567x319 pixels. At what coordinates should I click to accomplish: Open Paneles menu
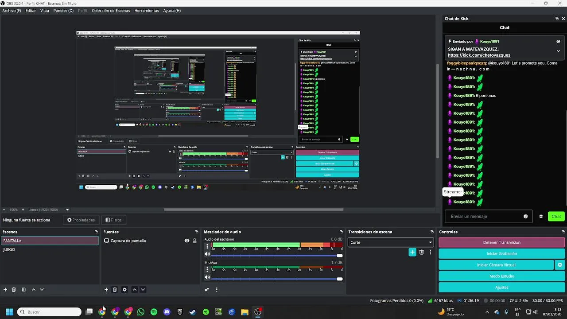point(63,11)
